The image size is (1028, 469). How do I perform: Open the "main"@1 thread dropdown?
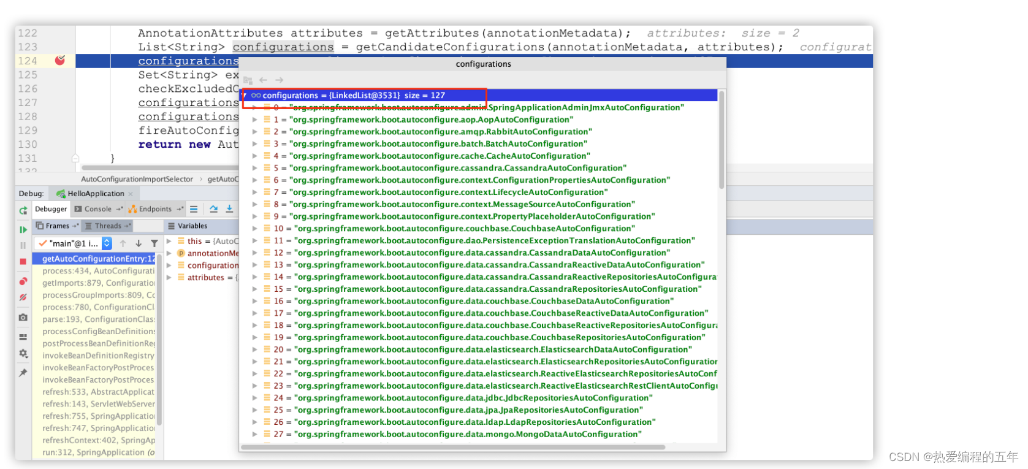click(x=107, y=243)
